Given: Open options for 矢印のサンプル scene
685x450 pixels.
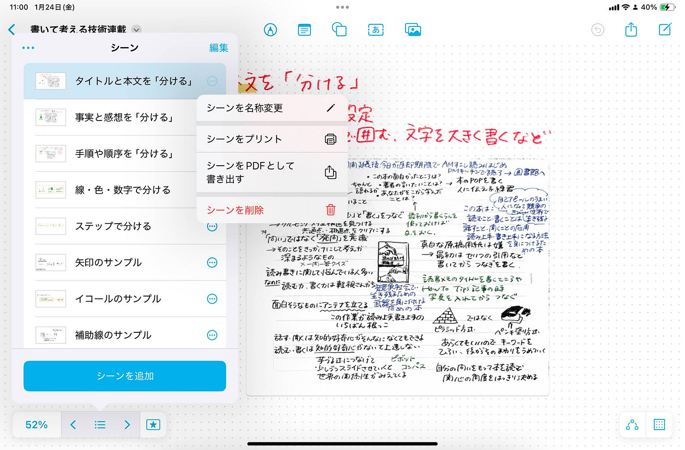Looking at the screenshot, I should point(212,262).
